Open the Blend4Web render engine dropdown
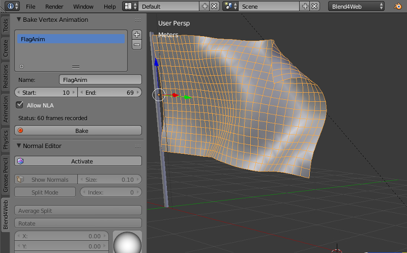The height and width of the screenshot is (253, 407). point(357,6)
